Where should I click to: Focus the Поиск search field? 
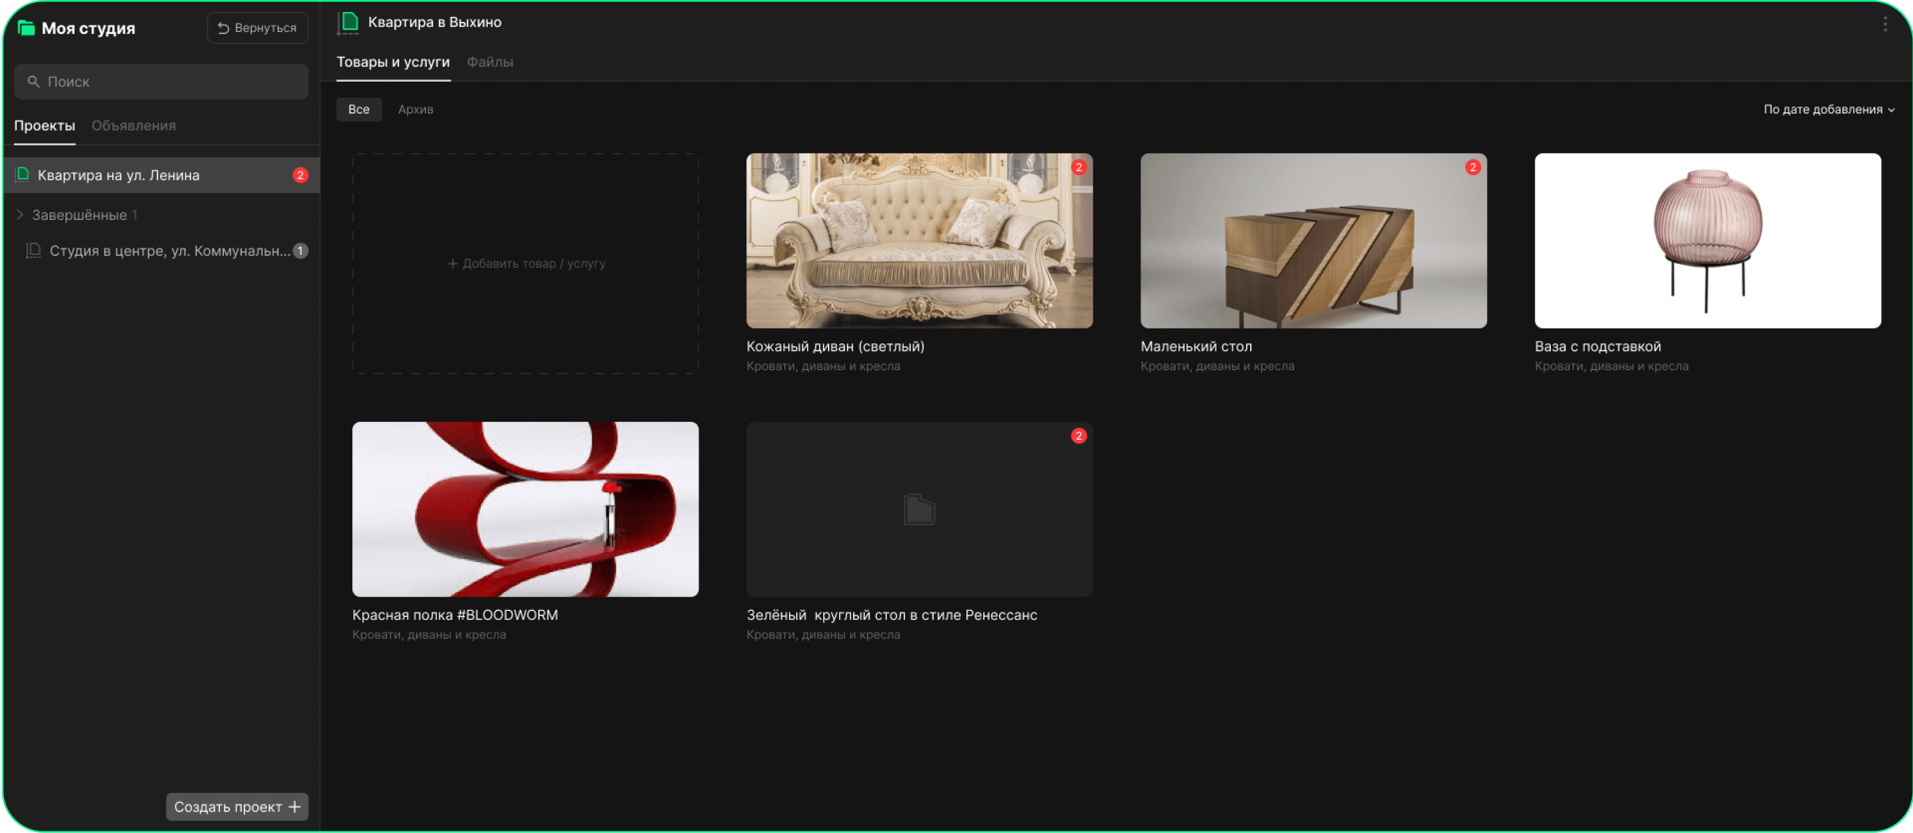(x=161, y=82)
